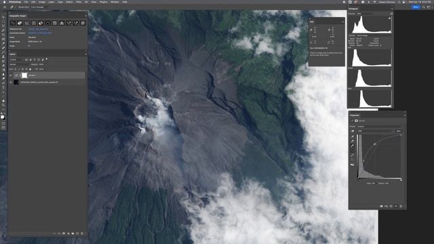The width and height of the screenshot is (434, 244).
Task: Open the Filter menu
Action: 79,2
